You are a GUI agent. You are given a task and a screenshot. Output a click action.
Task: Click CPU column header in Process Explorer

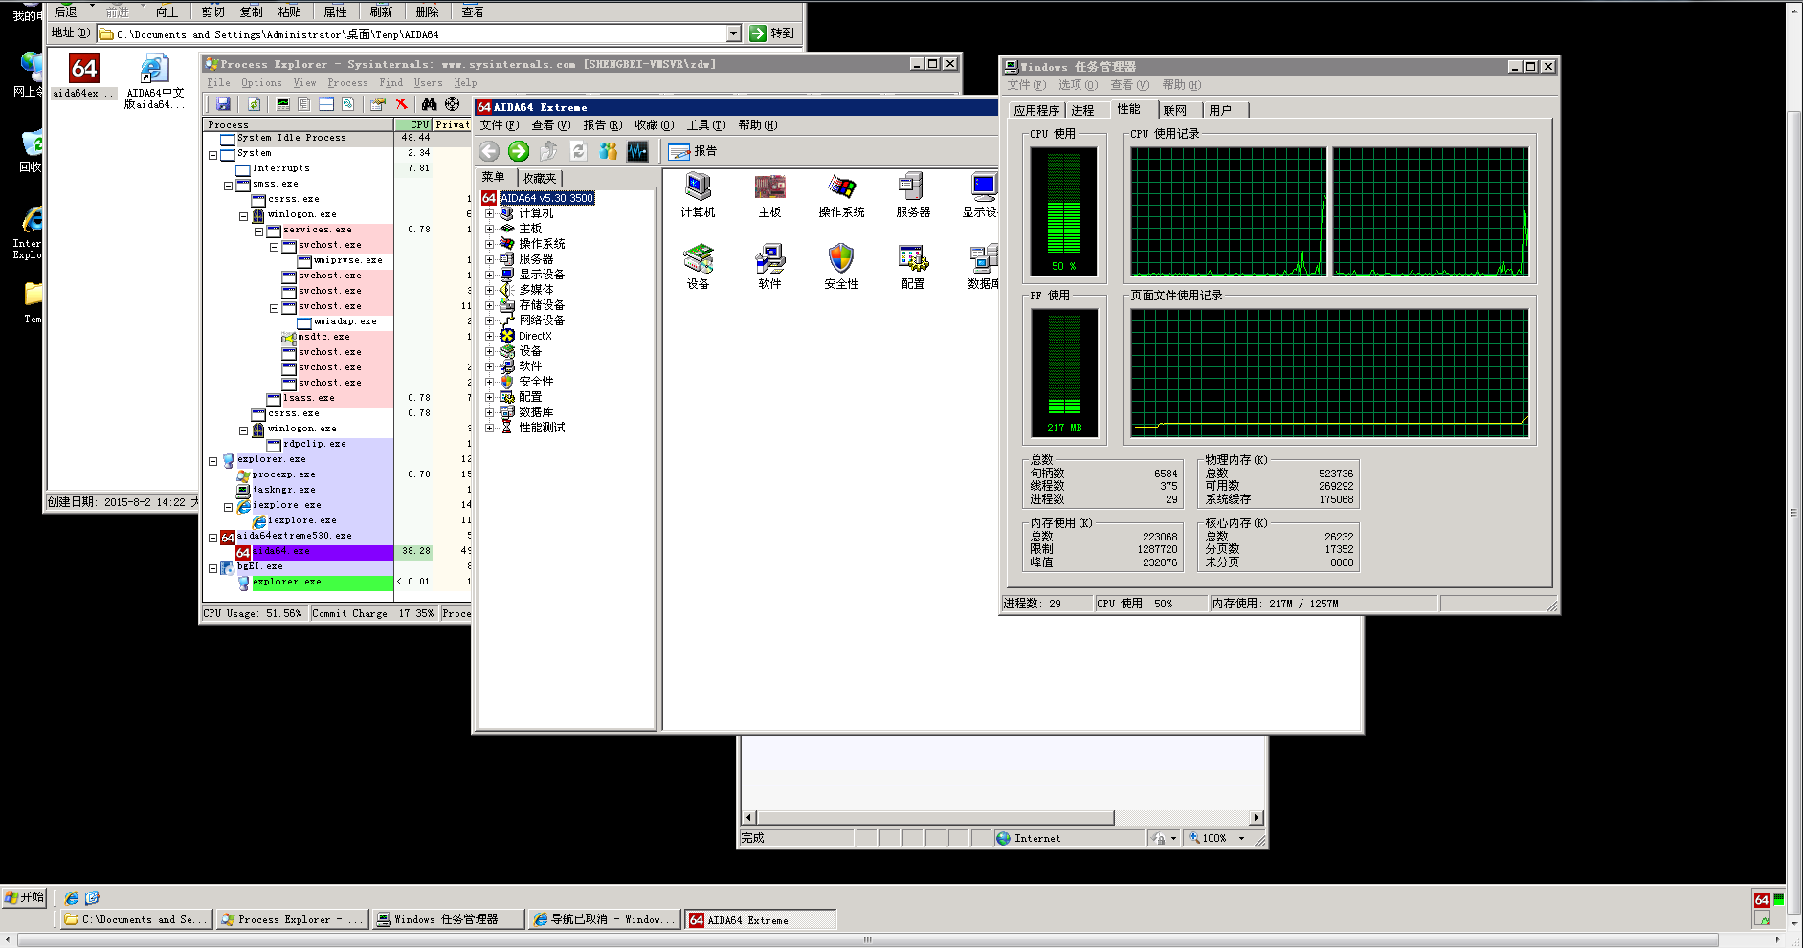click(x=413, y=124)
